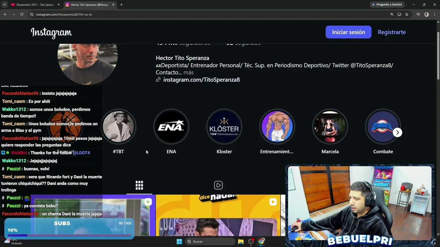Screen dimensions: 440x247
Task: Follow the instagram.com/TitoSperanza8 profile link
Action: 201,80
